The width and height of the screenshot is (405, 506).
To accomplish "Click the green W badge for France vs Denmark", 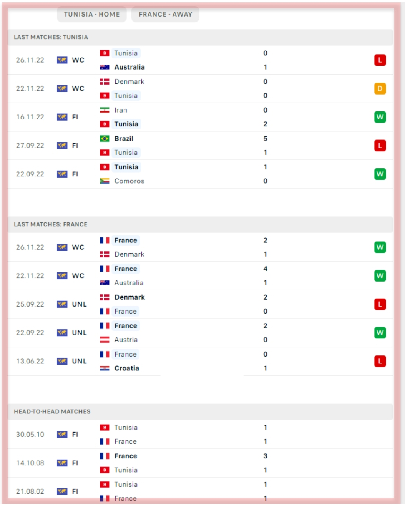I will point(380,247).
